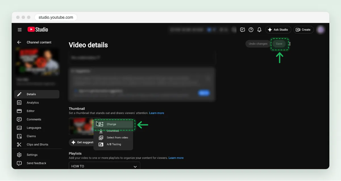Open the hamburger navigation menu
Viewport: 341px width, 181px height.
(x=20, y=30)
